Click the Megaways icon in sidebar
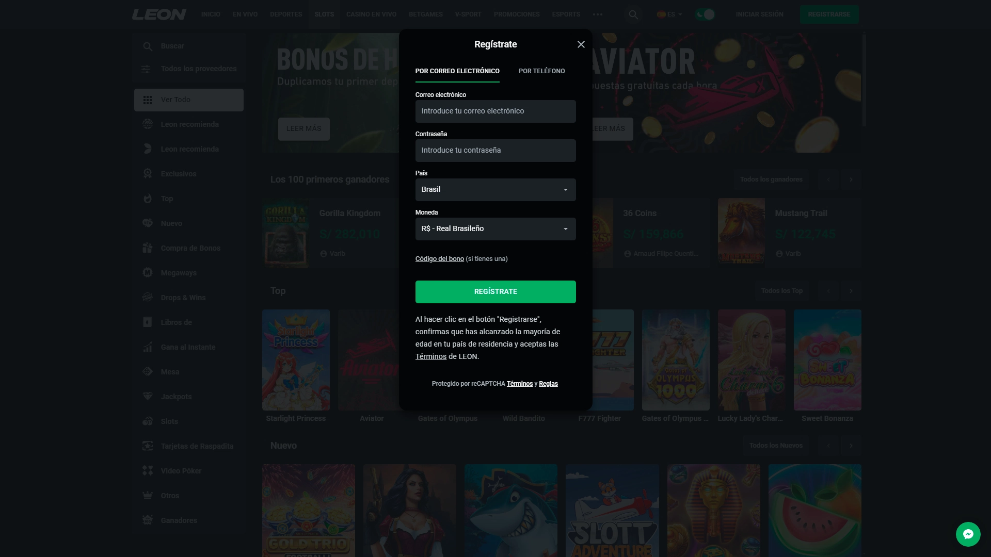Image resolution: width=991 pixels, height=557 pixels. click(147, 272)
